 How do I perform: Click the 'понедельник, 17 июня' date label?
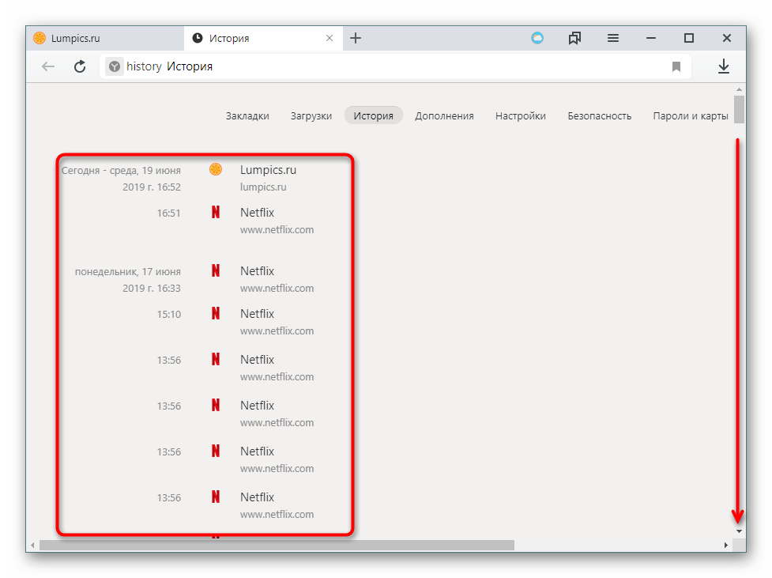tap(127, 272)
